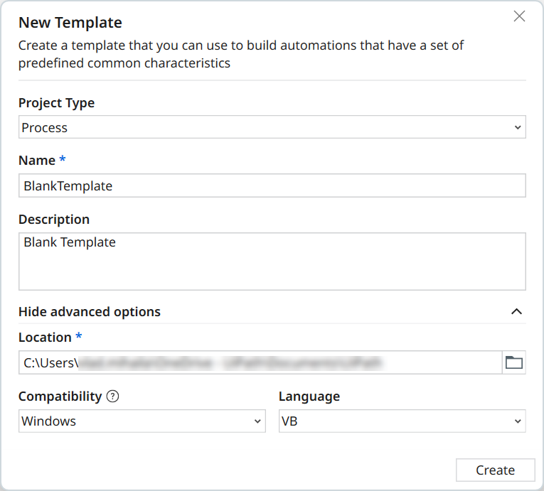This screenshot has height=491, width=544.
Task: Click the Location path text field
Action: pos(260,362)
